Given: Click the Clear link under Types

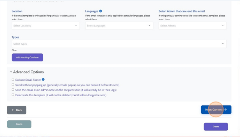Looking at the screenshot, I should point(14,50).
